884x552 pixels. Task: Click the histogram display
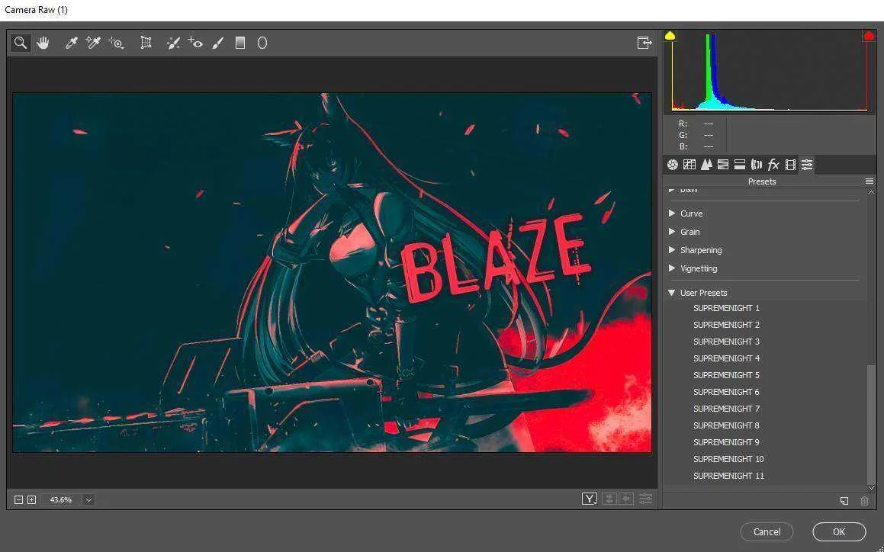pos(770,72)
